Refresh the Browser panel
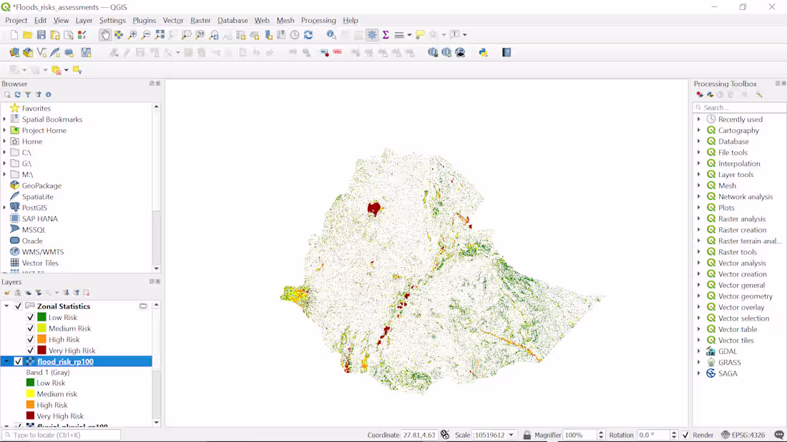Image resolution: width=787 pixels, height=442 pixels. pyautogui.click(x=16, y=94)
